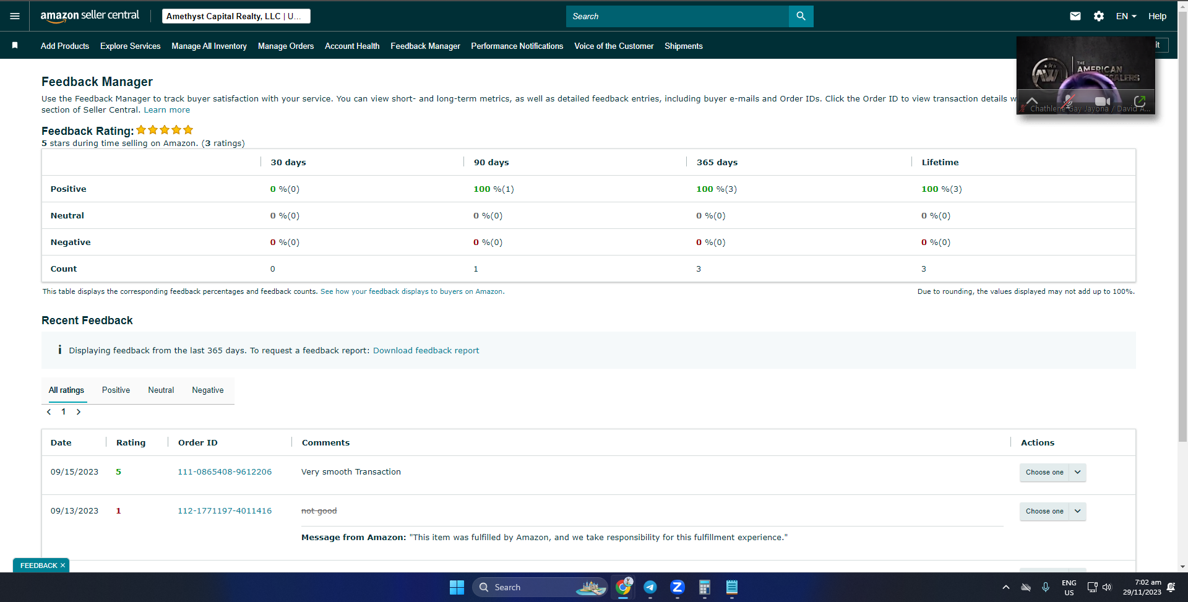Go to next feedback page arrow
The height and width of the screenshot is (602, 1188).
(x=79, y=412)
